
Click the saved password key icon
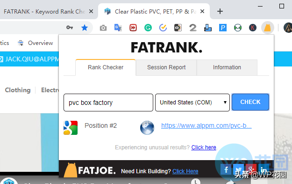click(70, 28)
